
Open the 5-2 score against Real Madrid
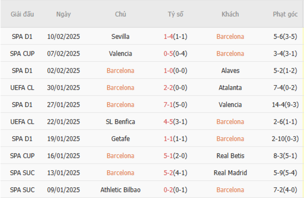pyautogui.click(x=169, y=173)
